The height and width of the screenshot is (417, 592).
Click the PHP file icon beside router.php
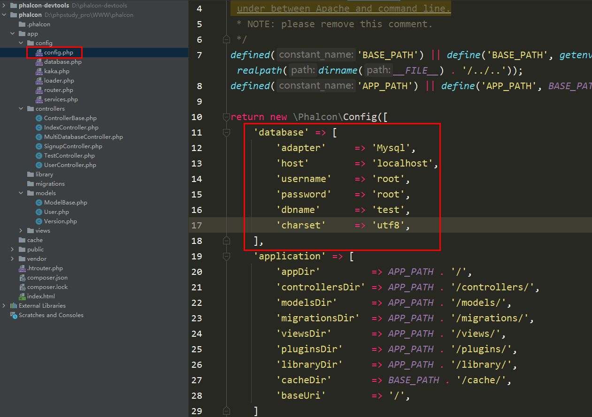(x=39, y=90)
